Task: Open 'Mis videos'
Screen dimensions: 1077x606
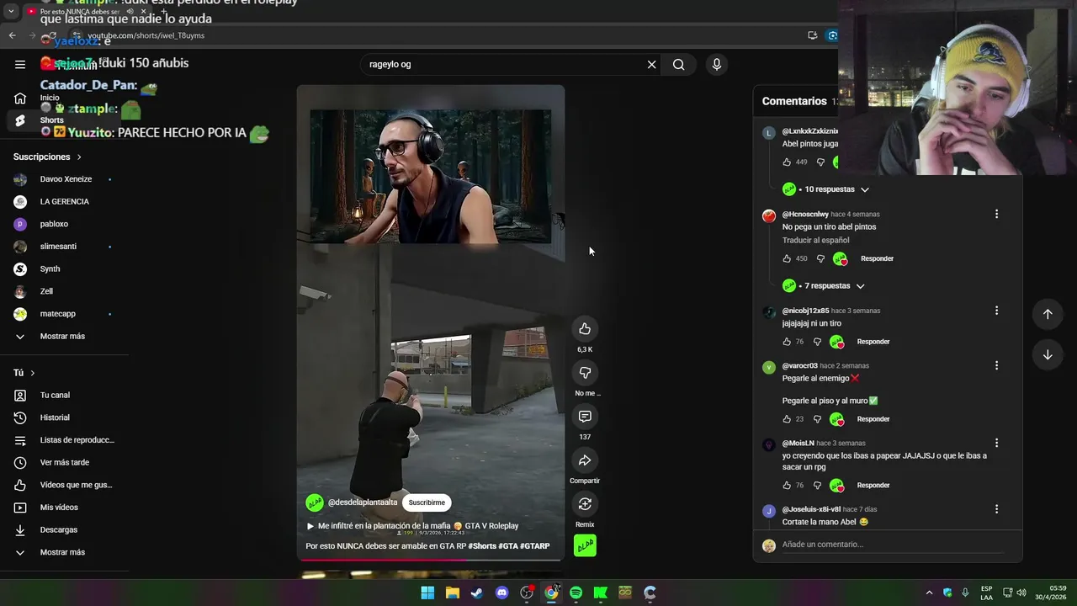Action: click(x=59, y=508)
